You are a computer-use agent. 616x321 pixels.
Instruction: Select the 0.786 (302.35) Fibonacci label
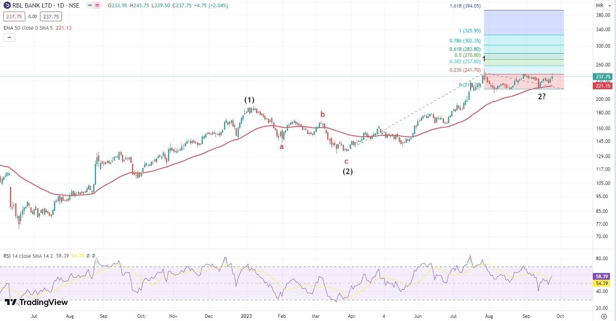pos(465,41)
